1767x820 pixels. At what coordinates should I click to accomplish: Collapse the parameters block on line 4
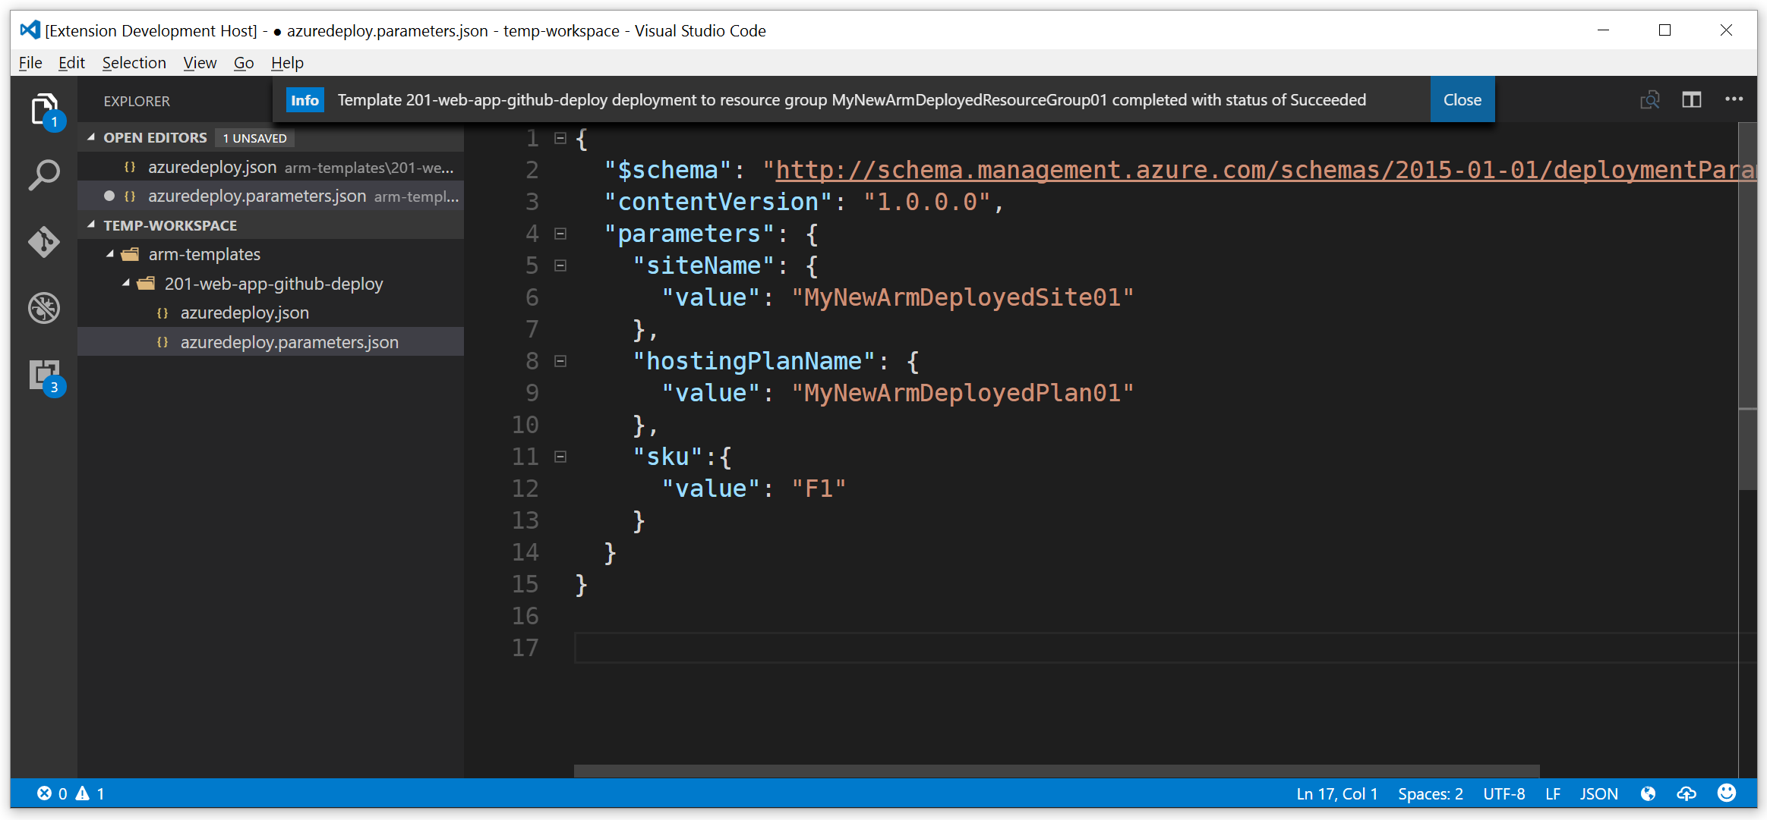coord(560,234)
